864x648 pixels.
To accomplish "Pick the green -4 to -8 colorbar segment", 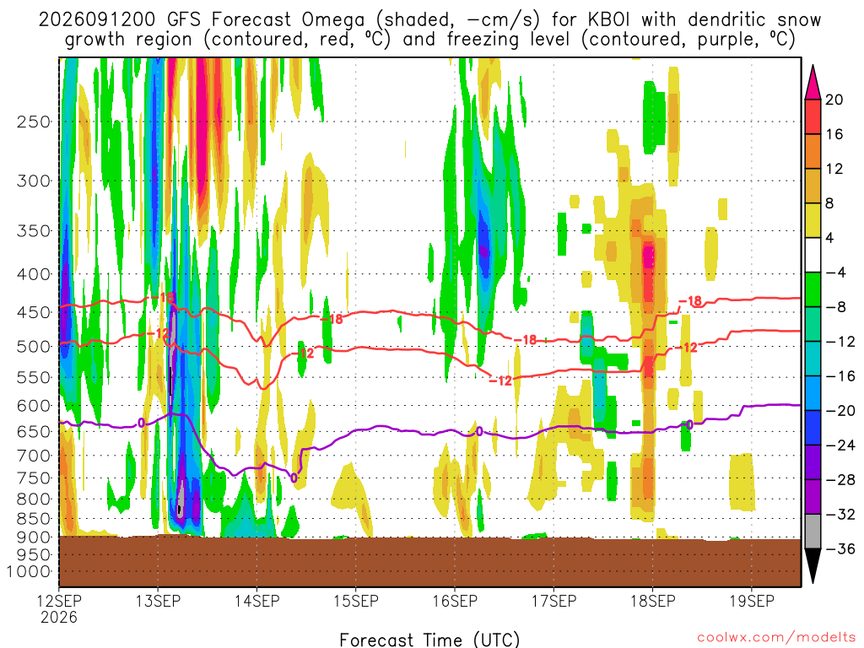I will (x=813, y=290).
